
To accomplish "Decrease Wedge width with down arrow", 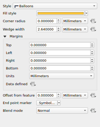I will coord(58,30).
